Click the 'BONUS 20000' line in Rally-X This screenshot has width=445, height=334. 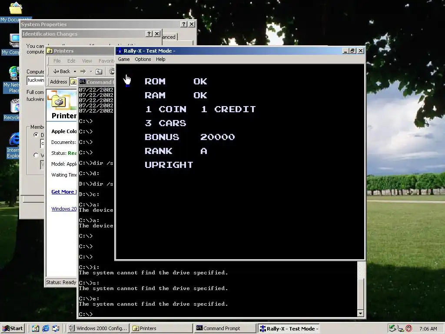tap(190, 137)
